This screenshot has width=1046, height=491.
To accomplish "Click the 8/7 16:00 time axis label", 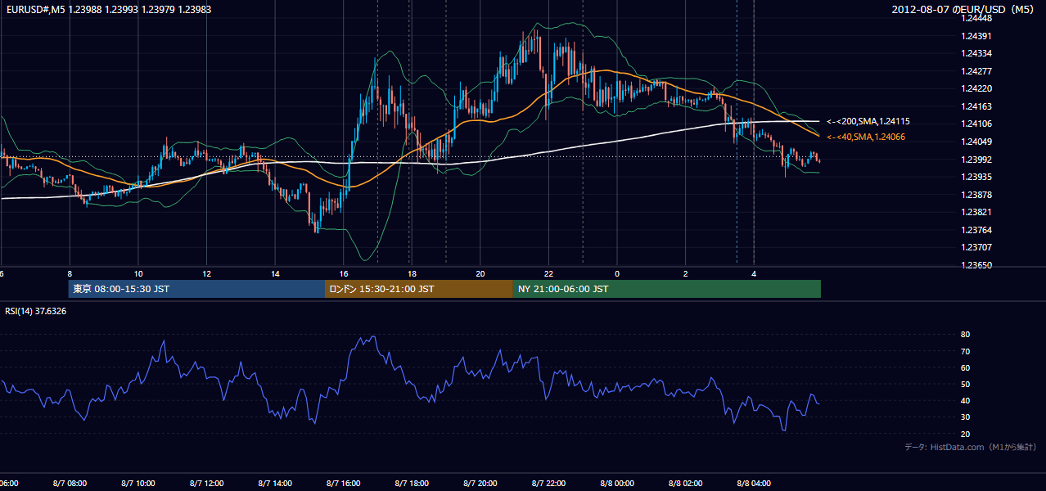I will 344,484.
